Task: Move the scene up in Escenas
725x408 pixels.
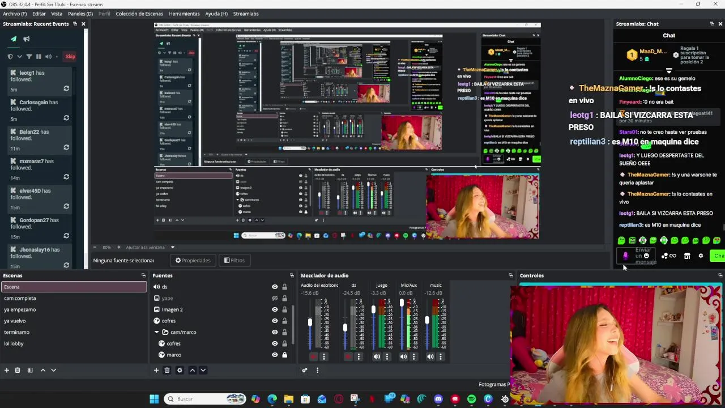Action: pos(42,370)
